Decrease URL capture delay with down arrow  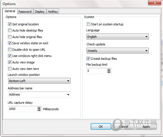pyautogui.click(x=39, y=110)
